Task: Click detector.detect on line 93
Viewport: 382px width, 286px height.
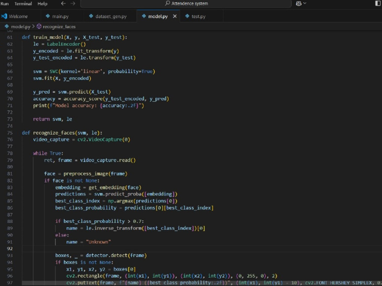Action: [x=107, y=255]
